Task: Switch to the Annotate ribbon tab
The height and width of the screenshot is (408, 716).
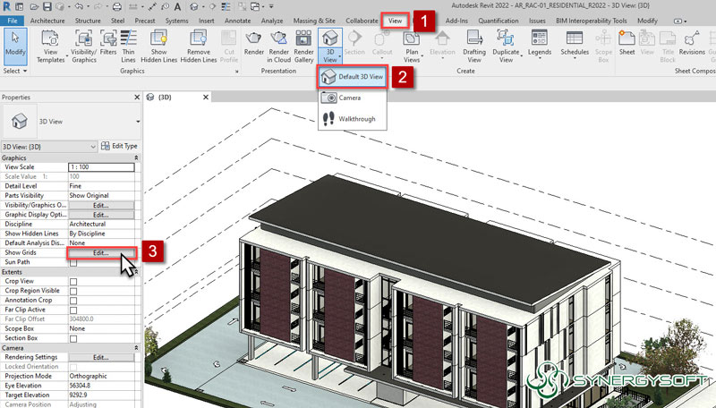Action: pyautogui.click(x=237, y=21)
